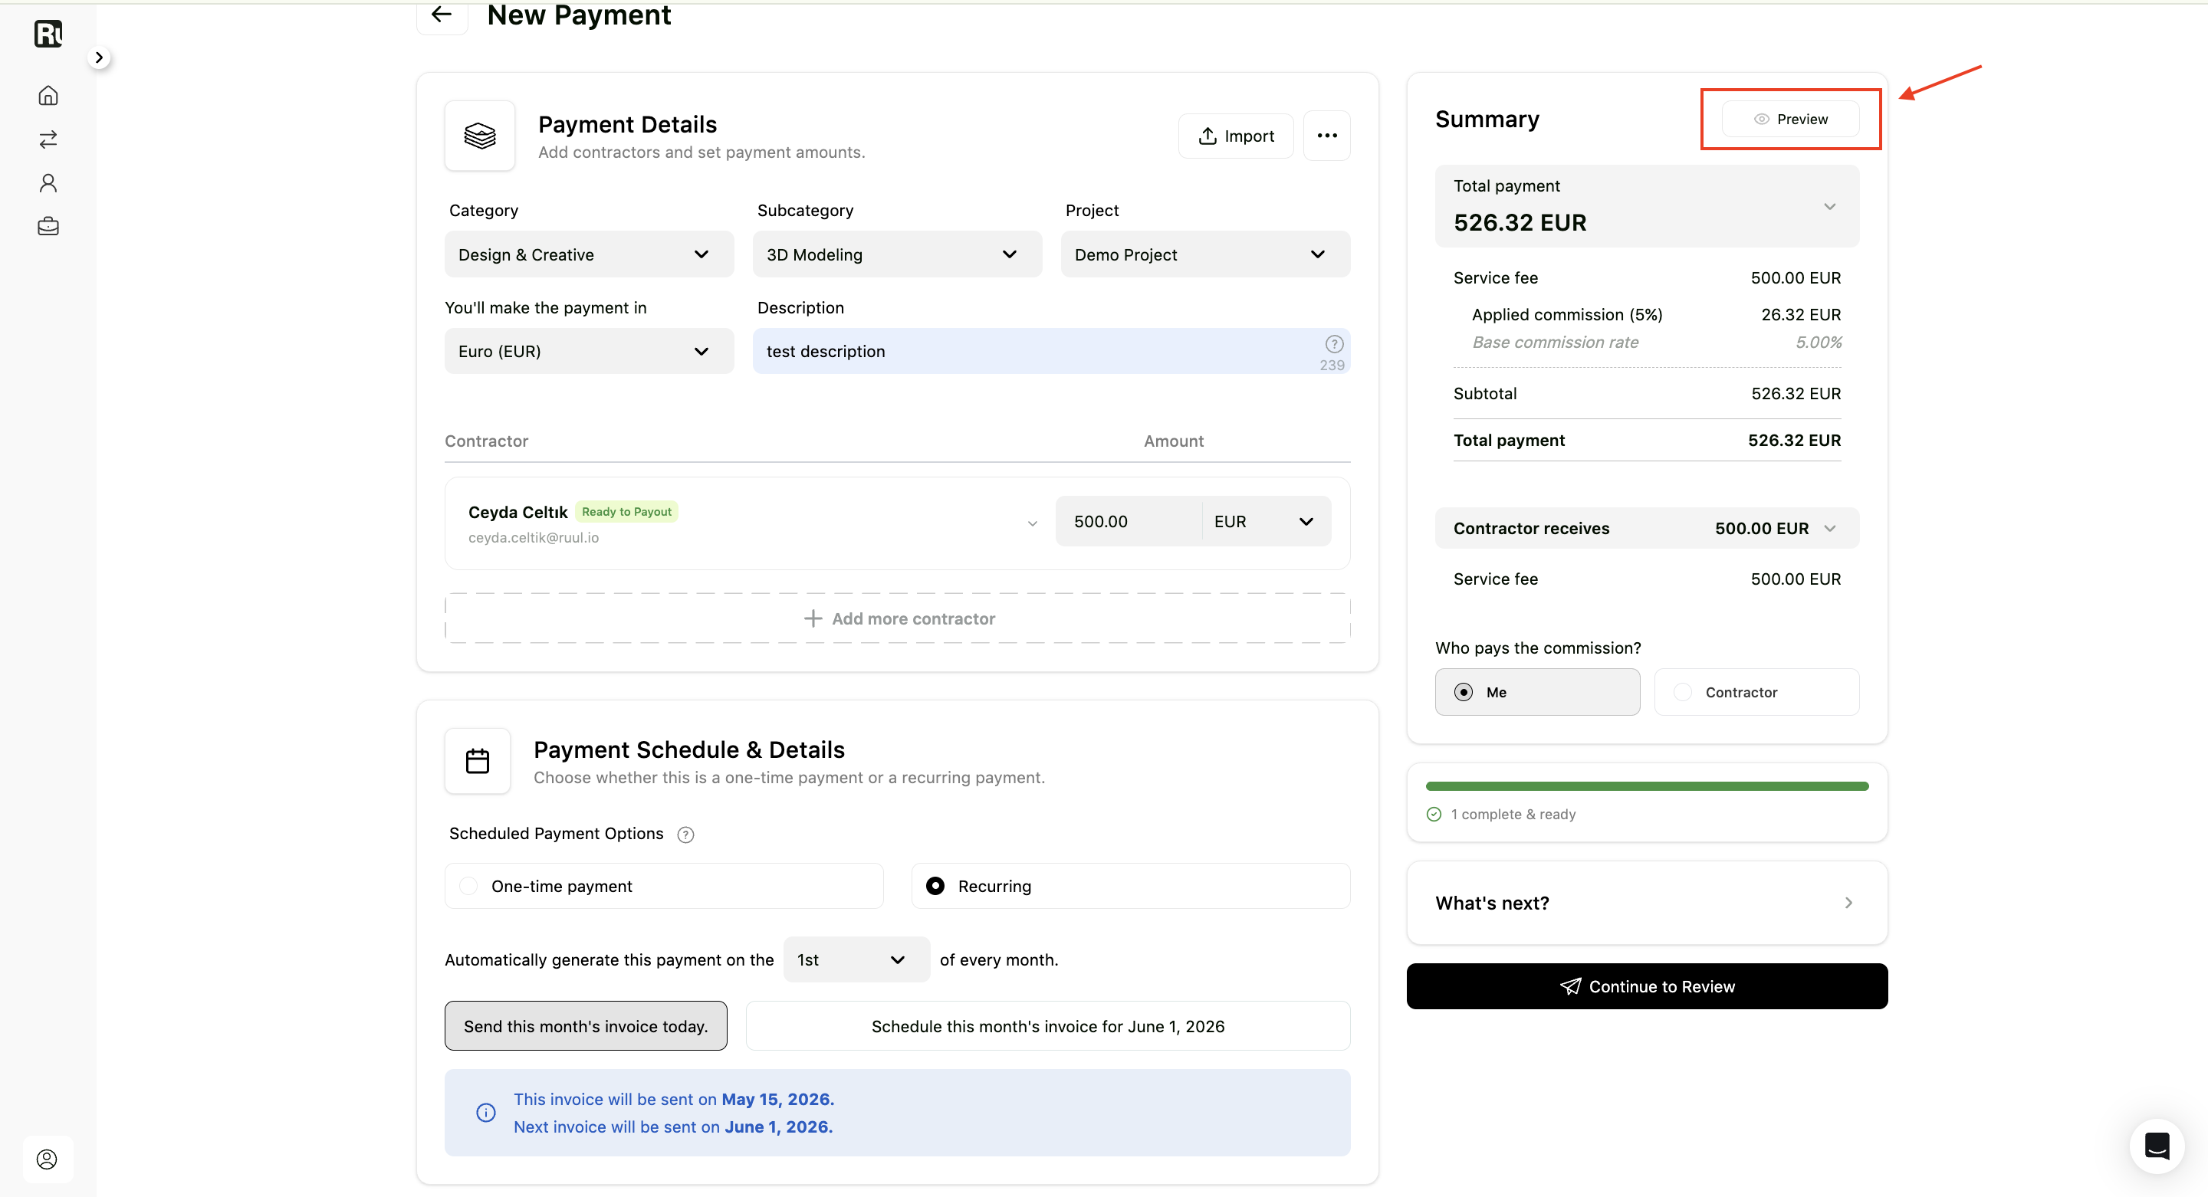Click the Description field with test description
Viewport: 2208px width, 1197px height.
click(x=1052, y=351)
